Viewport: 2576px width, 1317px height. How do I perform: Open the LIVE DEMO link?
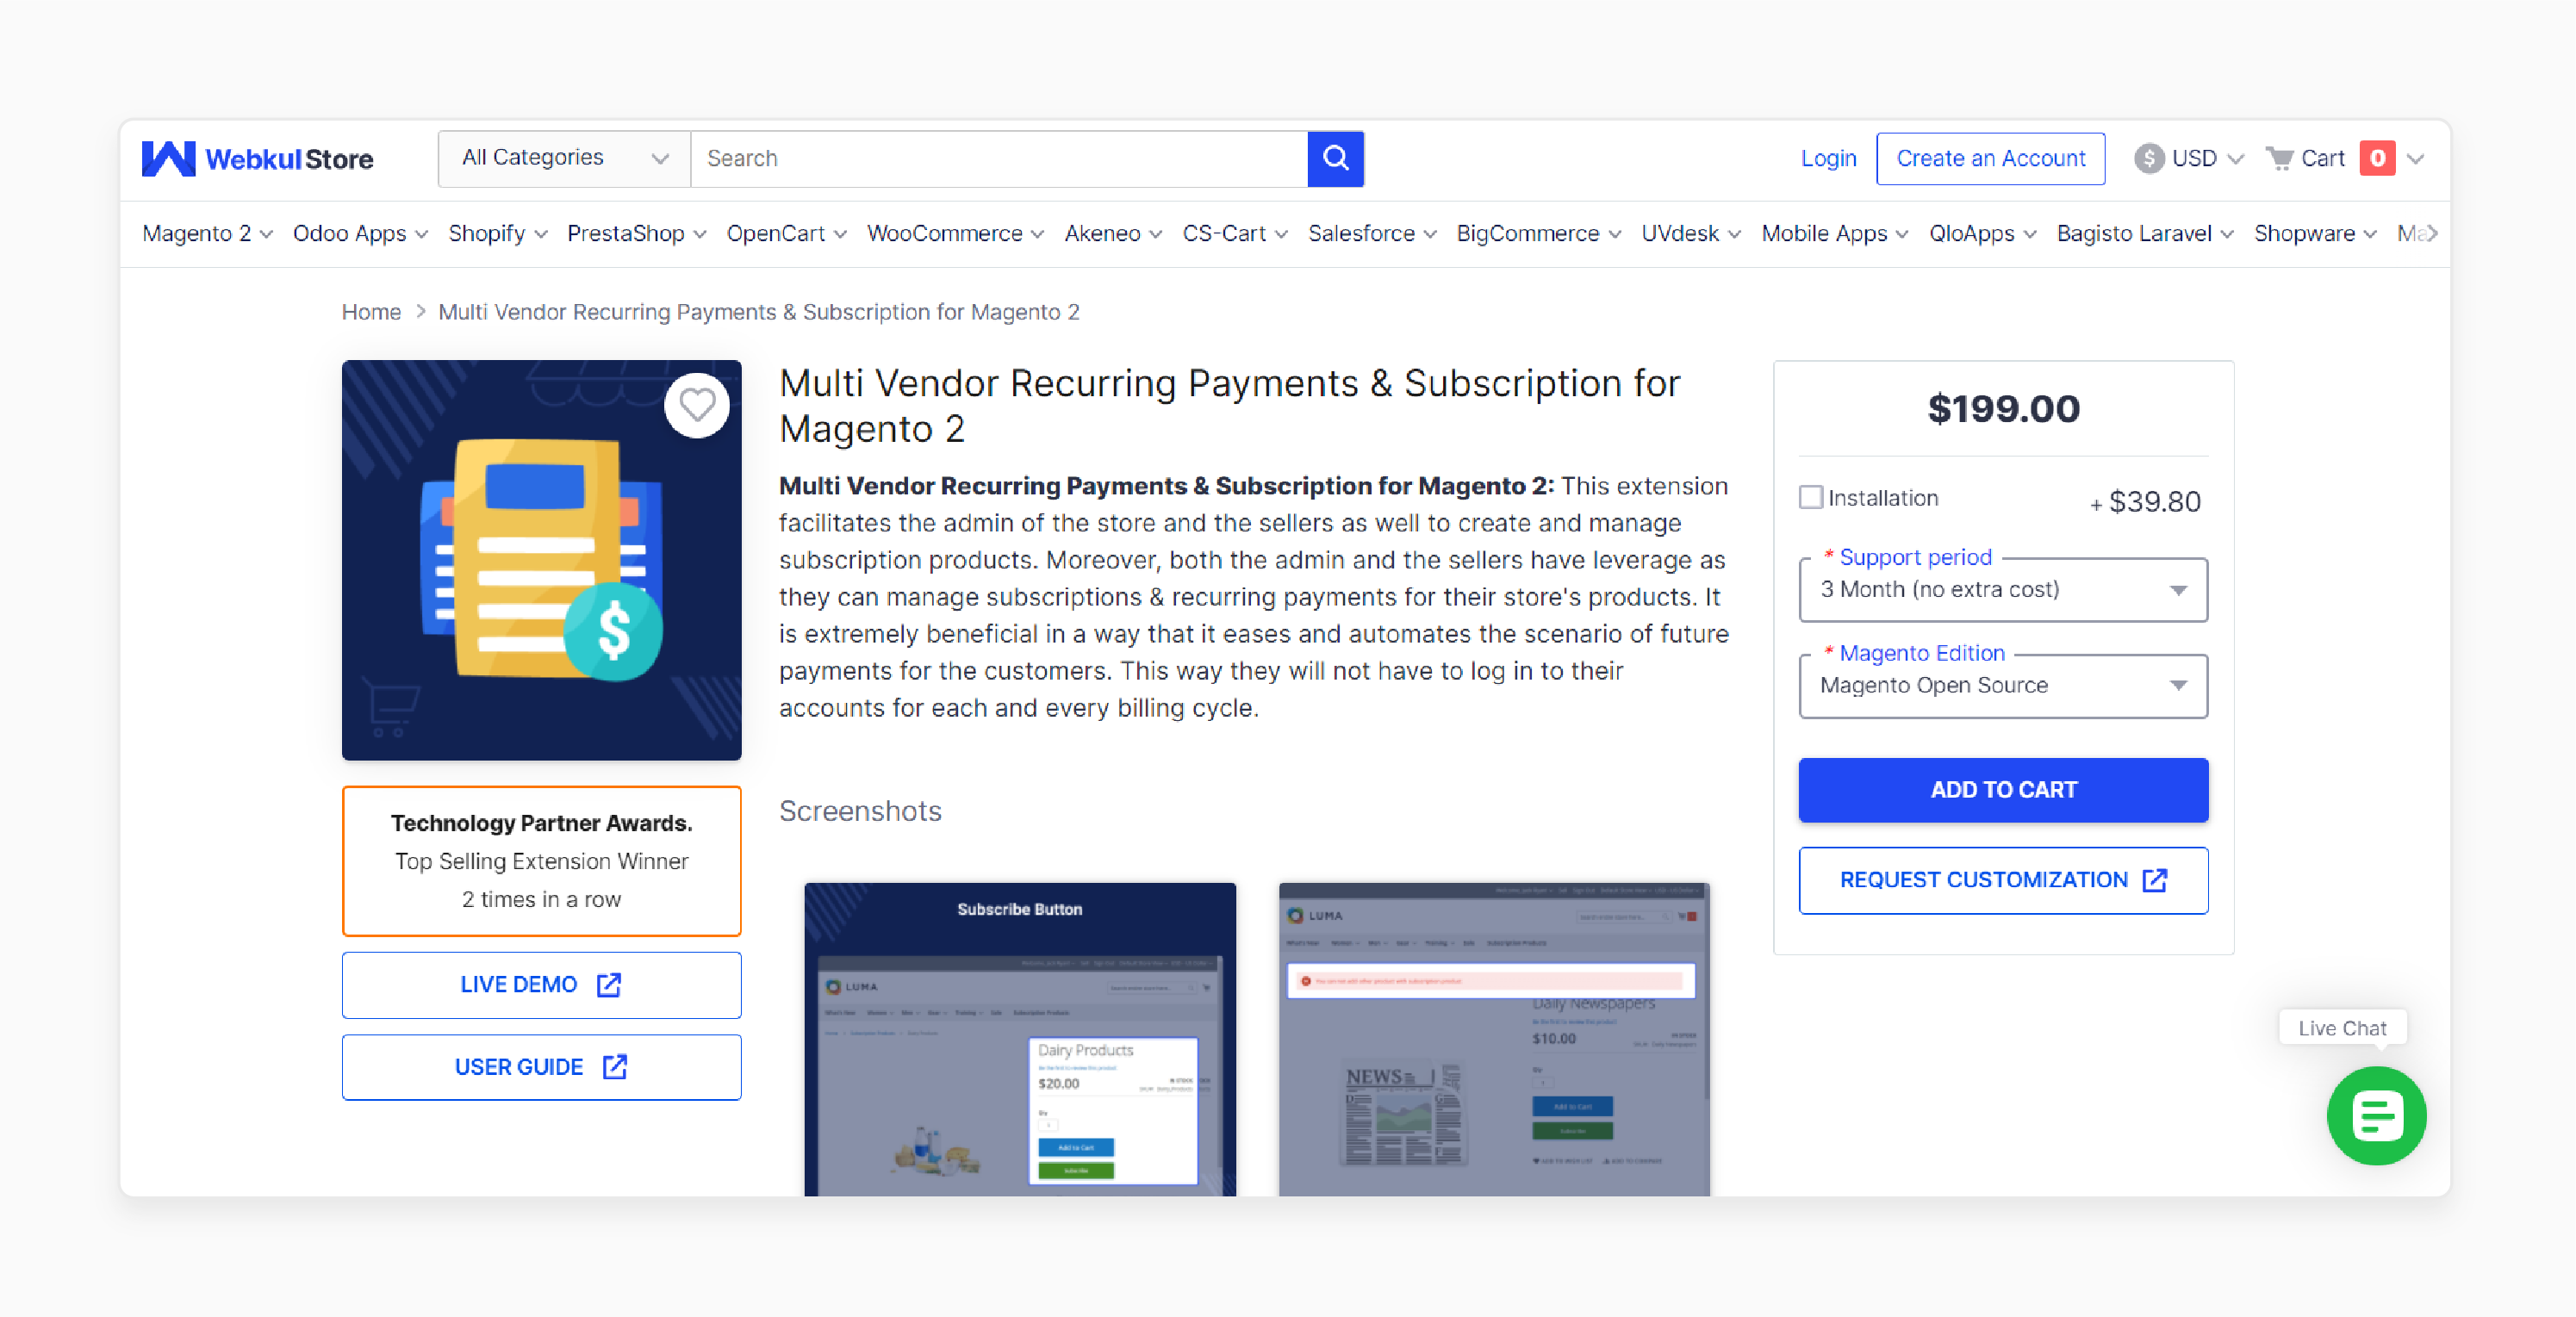[x=541, y=985]
